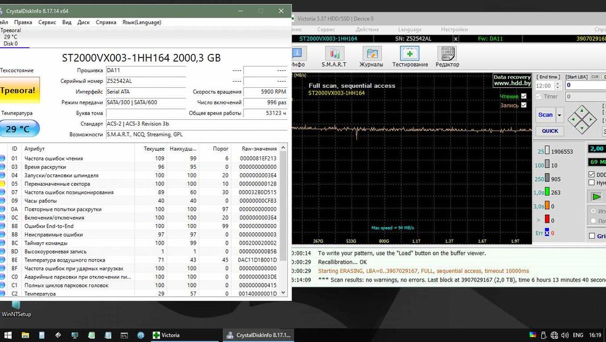Toggle the Timer checkbox in Victoria
Viewport: 606px width, 342px height.
[539, 96]
